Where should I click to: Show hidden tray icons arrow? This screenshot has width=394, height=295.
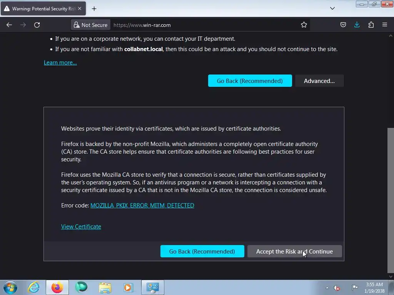tap(327, 288)
